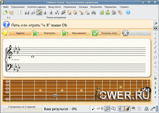Select the whole note in sidebar
The width and height of the screenshot is (159, 113).
[156, 28]
